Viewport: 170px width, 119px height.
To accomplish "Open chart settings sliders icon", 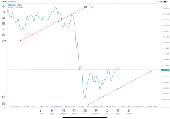I will pos(4,23).
